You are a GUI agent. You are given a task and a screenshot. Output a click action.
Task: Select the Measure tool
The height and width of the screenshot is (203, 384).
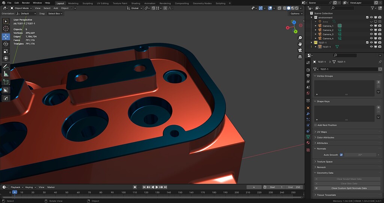click(x=6, y=74)
